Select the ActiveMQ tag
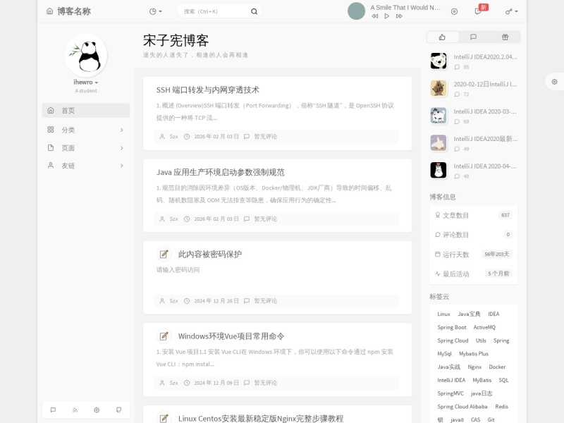 [x=484, y=327]
